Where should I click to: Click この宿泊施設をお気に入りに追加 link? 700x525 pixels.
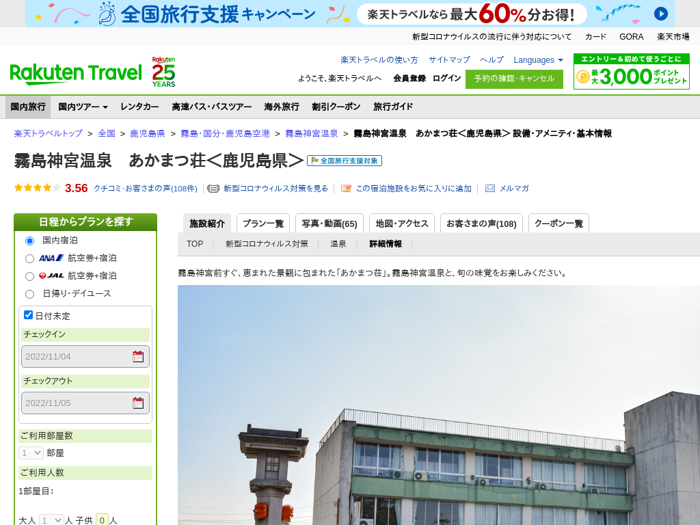coord(414,189)
